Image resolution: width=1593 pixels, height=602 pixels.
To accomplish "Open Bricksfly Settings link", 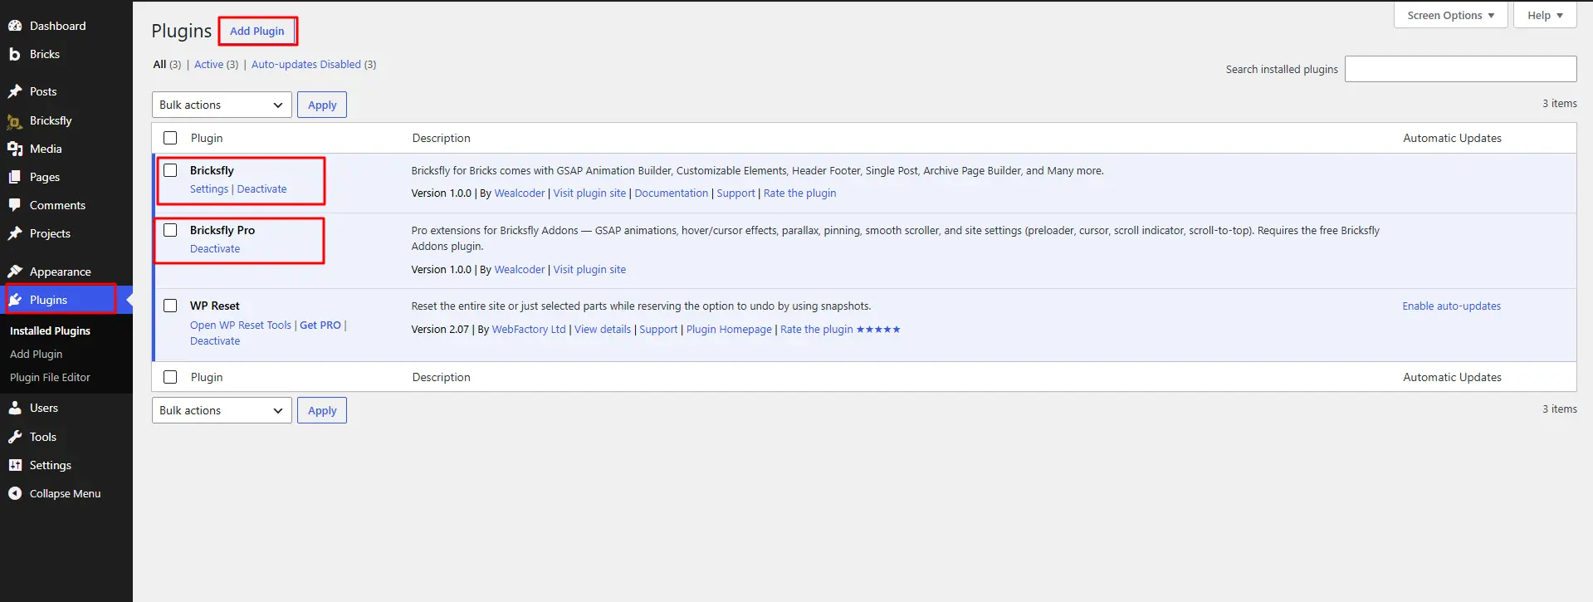I will (209, 189).
